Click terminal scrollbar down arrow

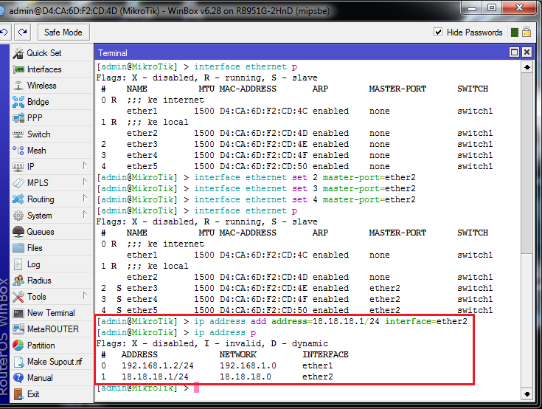tap(527, 394)
